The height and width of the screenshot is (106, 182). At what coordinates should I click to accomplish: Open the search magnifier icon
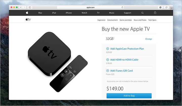[x=142, y=13]
